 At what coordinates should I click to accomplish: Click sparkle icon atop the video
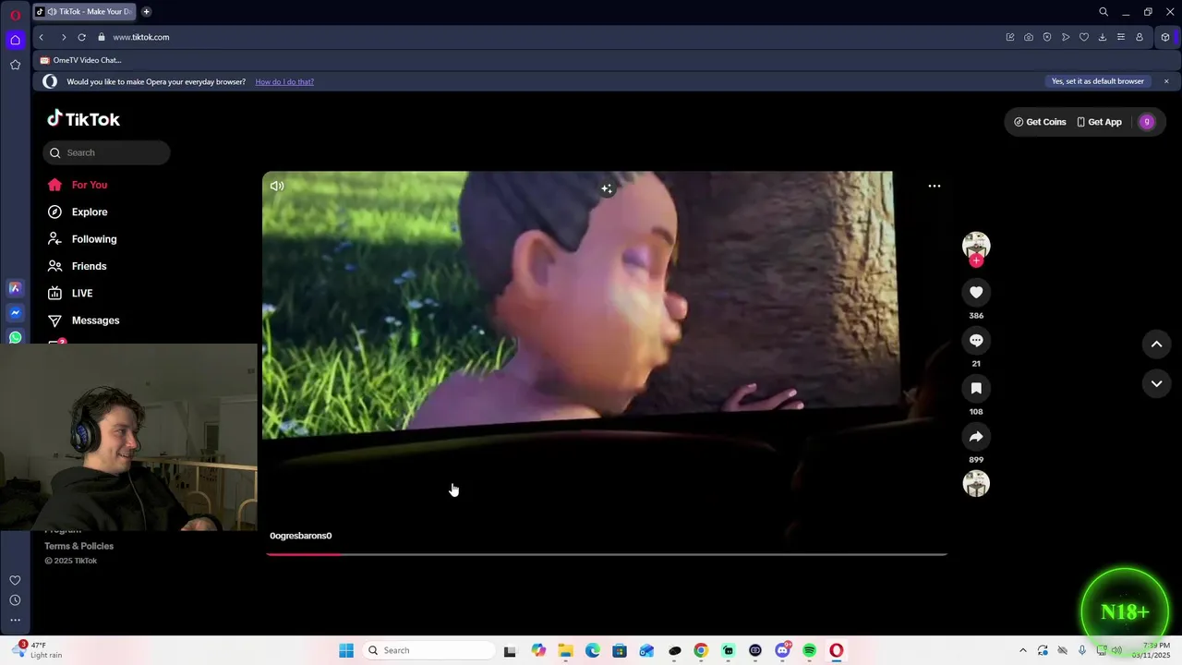pos(607,188)
